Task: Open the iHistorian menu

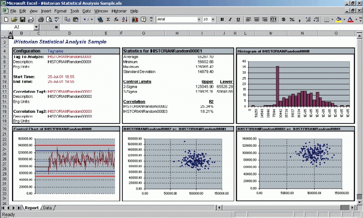Action: click(x=119, y=11)
